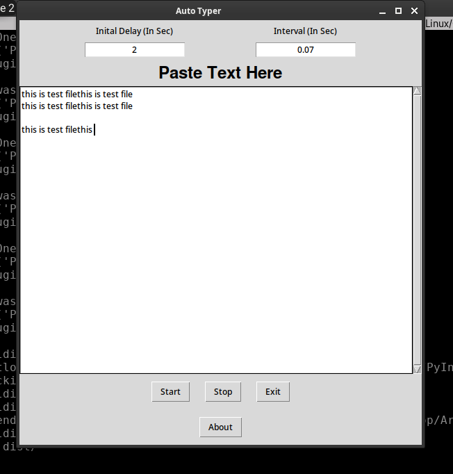Click the 'Inital Delay (In Sec)' label

[134, 31]
